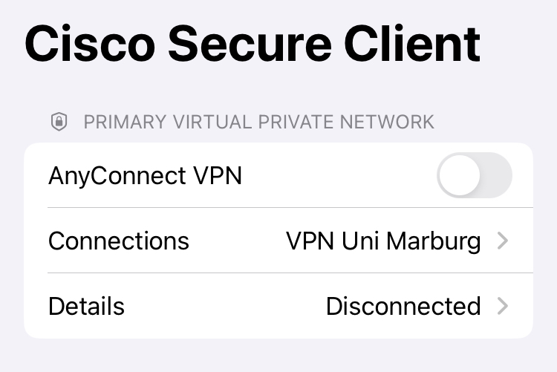Expand the chevron on the Details row
The image size is (557, 372).
[503, 306]
